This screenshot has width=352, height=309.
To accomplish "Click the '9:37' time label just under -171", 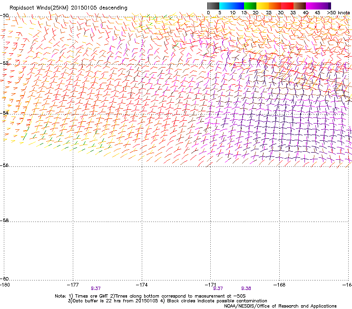I will point(218,289).
